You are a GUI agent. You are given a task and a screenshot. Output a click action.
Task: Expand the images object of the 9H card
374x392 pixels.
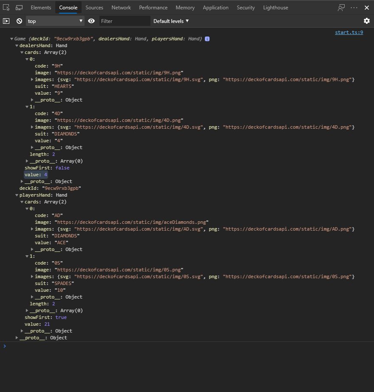(x=32, y=79)
